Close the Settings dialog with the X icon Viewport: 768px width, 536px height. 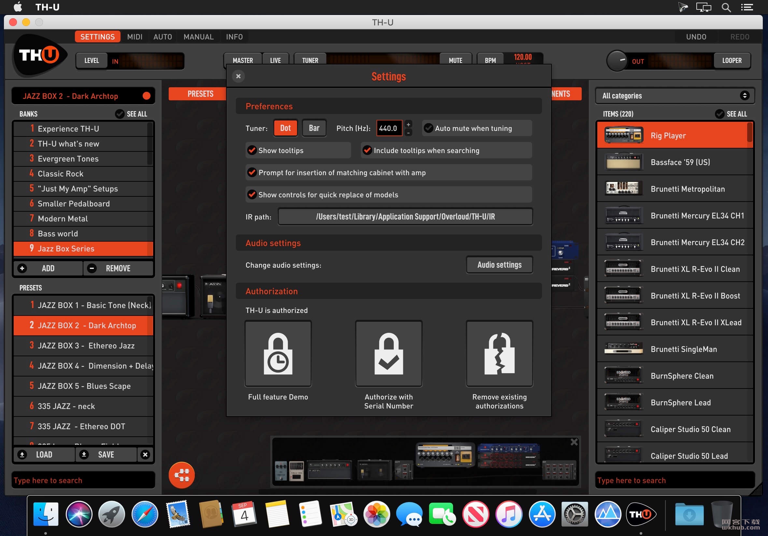click(238, 76)
